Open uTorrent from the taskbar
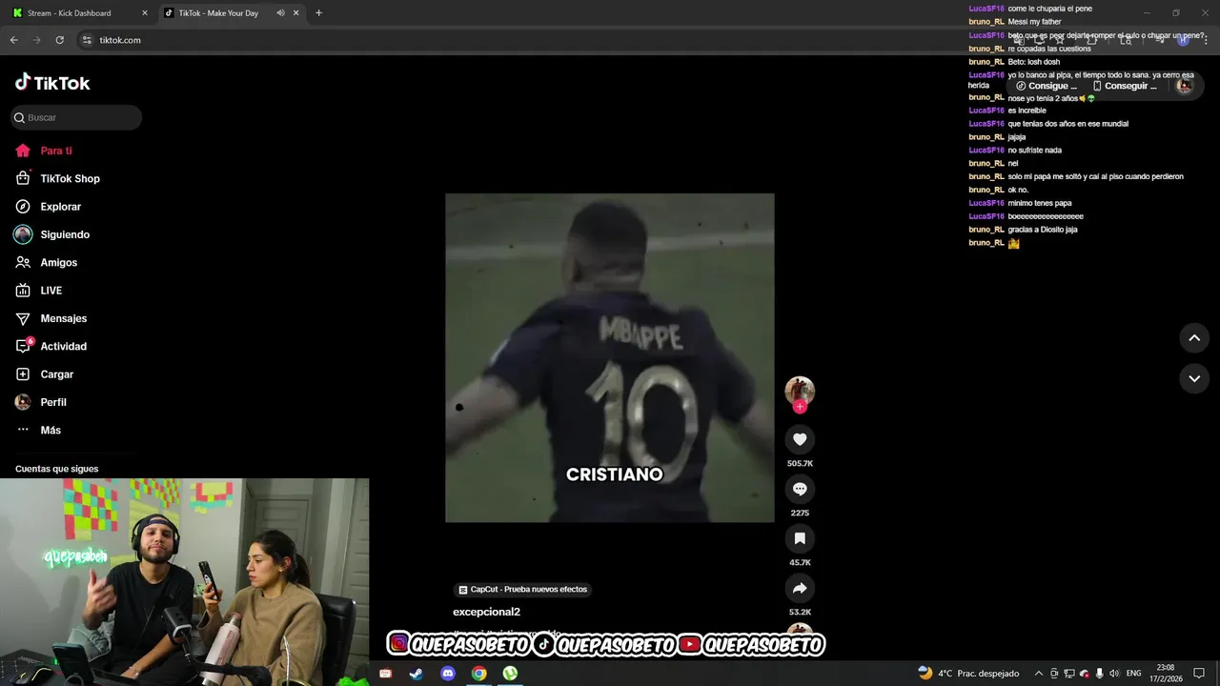This screenshot has width=1220, height=686. point(510,674)
